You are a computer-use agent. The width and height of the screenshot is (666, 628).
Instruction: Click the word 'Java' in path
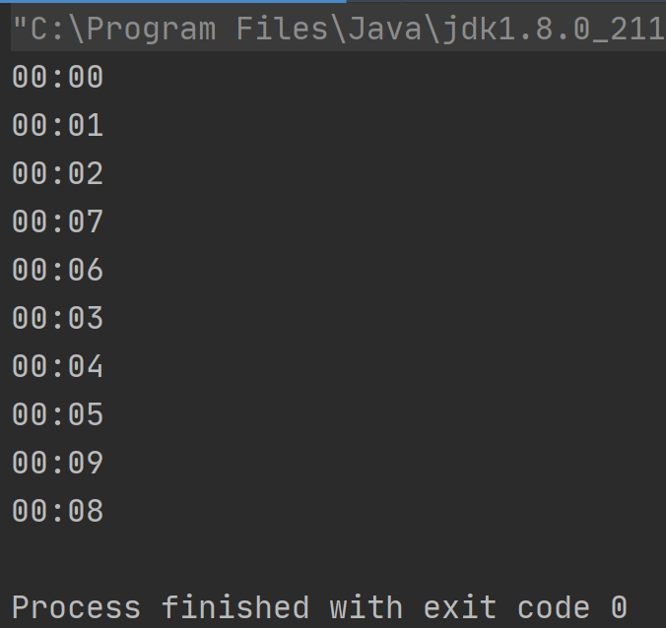(385, 29)
